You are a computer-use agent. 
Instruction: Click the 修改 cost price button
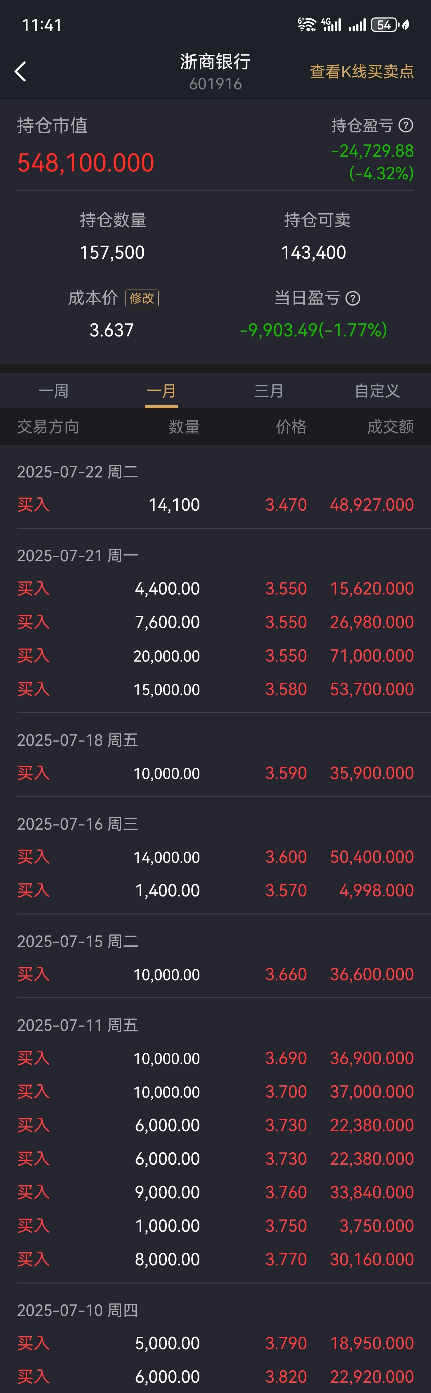142,298
